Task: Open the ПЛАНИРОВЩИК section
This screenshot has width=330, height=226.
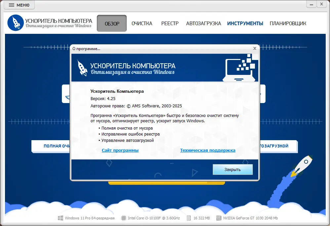Action: coord(288,23)
